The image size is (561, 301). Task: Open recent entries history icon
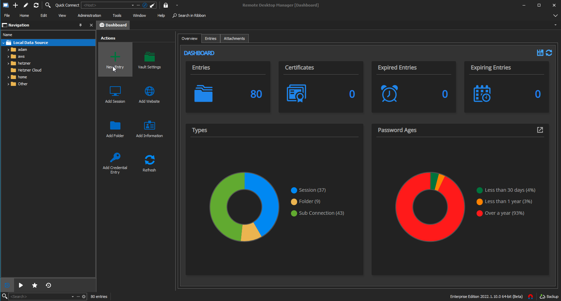pos(48,285)
